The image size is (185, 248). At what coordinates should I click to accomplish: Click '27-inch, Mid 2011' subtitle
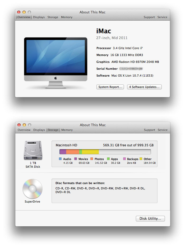(112, 38)
